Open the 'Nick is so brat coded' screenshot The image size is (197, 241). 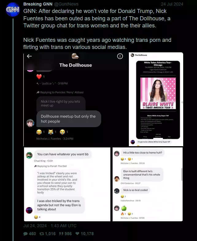[148, 184]
